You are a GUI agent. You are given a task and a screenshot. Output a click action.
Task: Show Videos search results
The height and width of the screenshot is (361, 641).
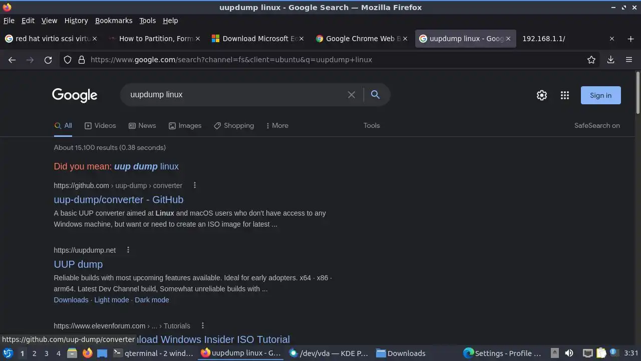[100, 126]
